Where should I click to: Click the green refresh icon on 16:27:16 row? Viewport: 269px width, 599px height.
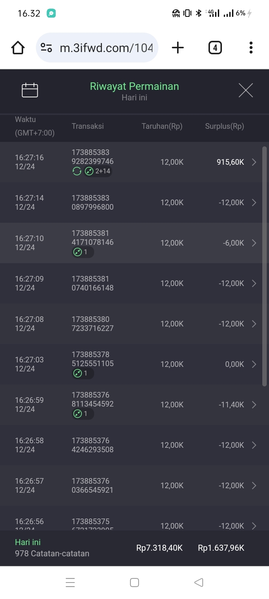point(77,171)
